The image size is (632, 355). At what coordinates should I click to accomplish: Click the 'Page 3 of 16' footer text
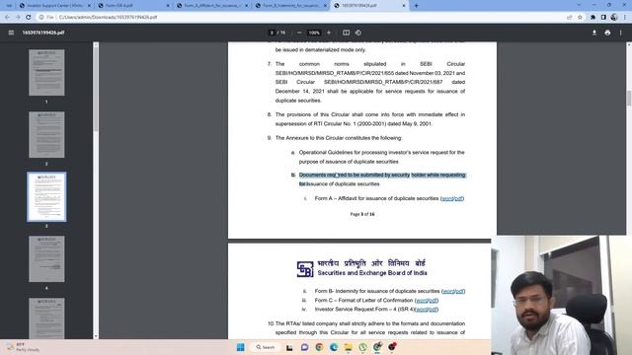[362, 214]
